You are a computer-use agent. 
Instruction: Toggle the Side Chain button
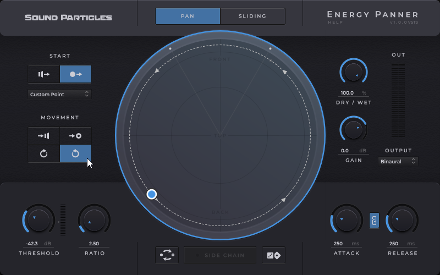click(x=220, y=255)
